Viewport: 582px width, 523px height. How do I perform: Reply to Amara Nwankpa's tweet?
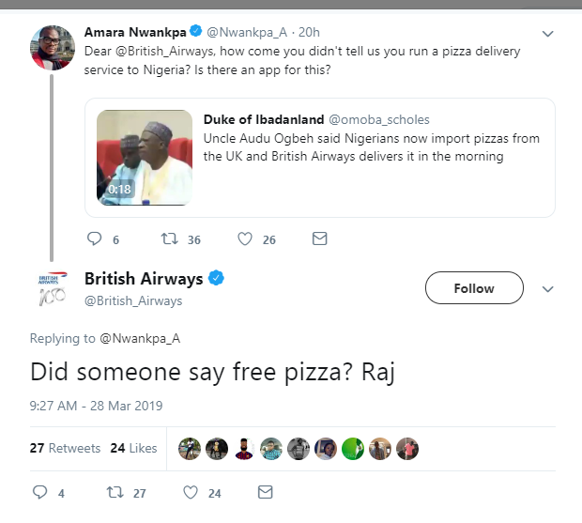pyautogui.click(x=93, y=239)
